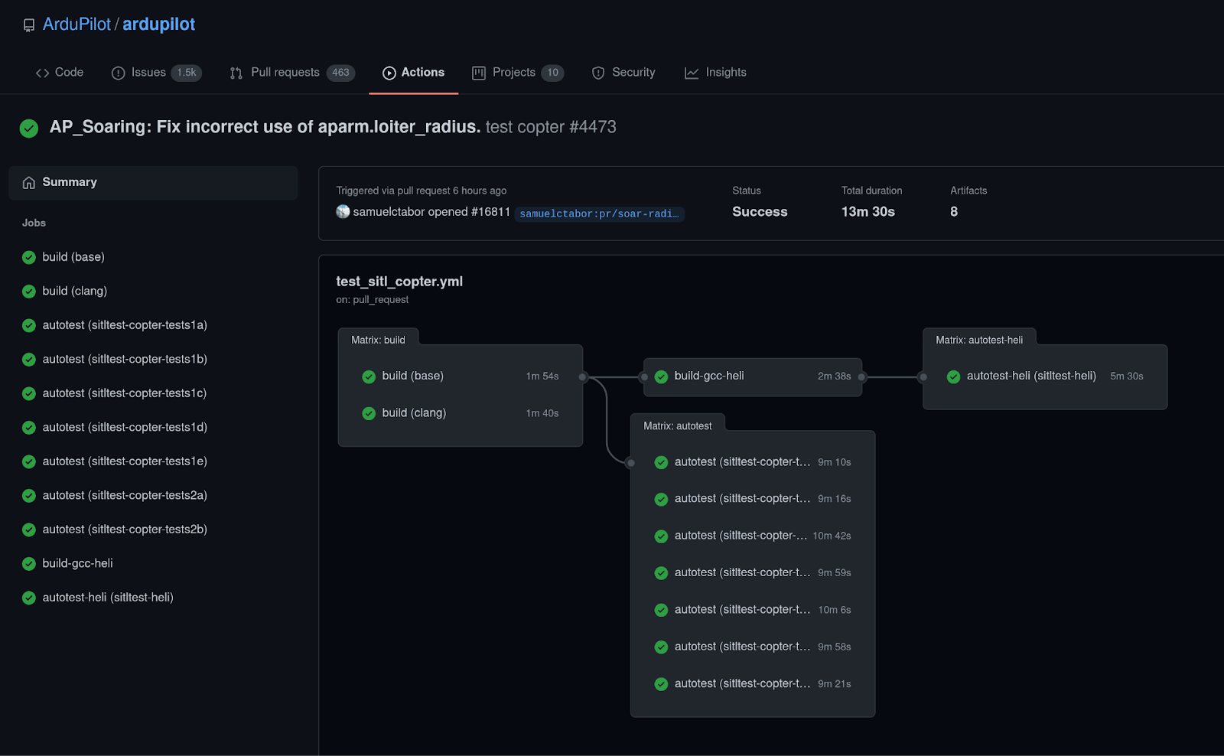Click the Actions play icon
This screenshot has height=756, width=1224.
pyautogui.click(x=389, y=73)
